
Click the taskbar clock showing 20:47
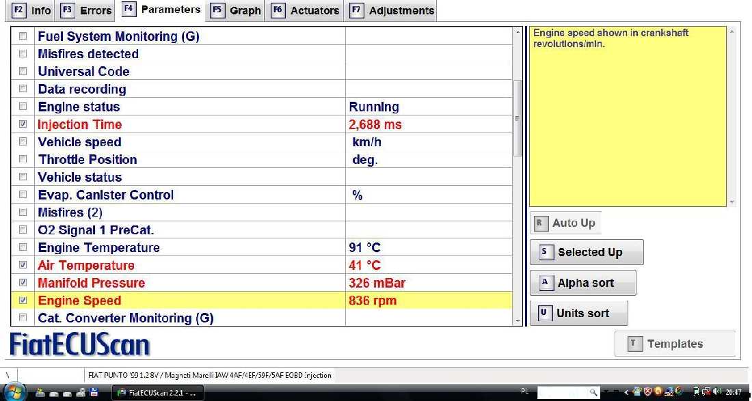(x=734, y=392)
